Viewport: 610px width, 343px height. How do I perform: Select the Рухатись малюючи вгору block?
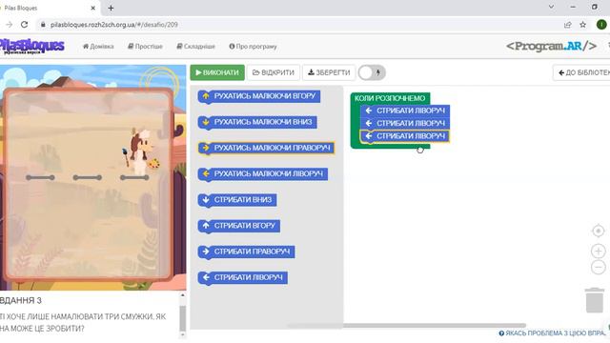pos(259,96)
